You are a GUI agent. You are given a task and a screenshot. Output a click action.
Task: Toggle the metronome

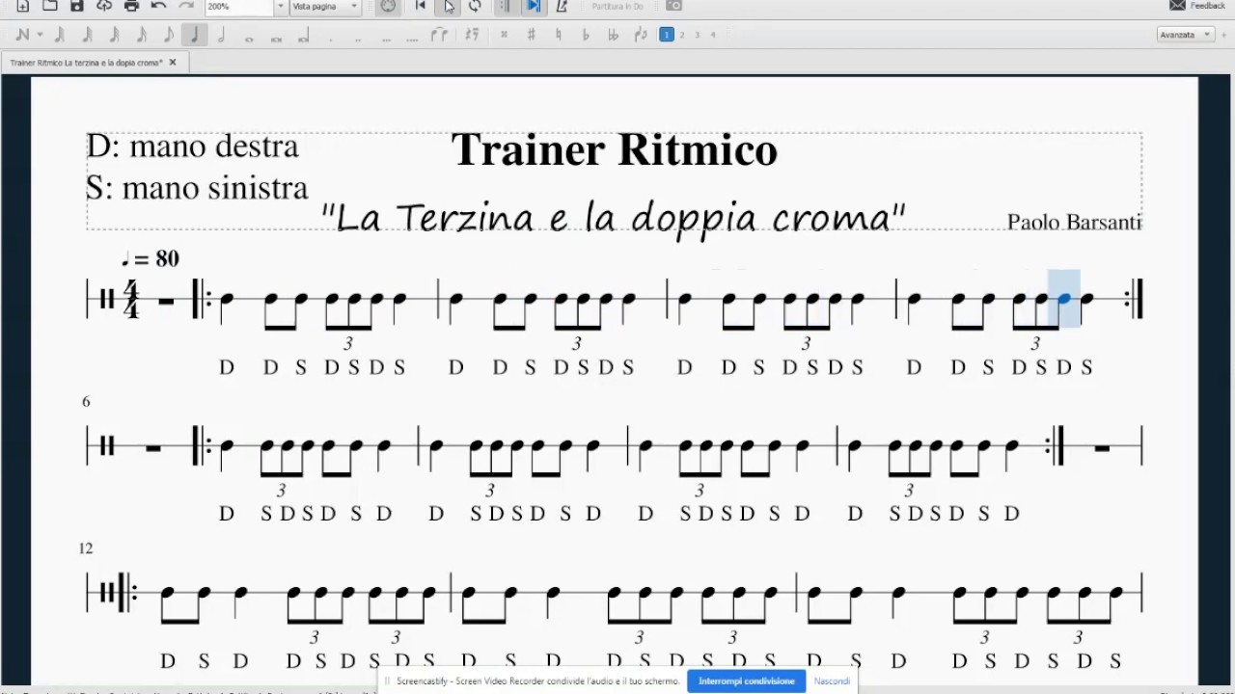pyautogui.click(x=562, y=6)
